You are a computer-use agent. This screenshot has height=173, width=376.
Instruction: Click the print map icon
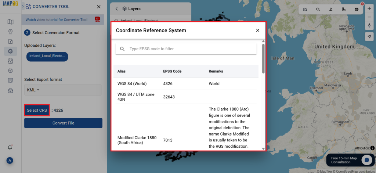pyautogui.click(x=357, y=9)
